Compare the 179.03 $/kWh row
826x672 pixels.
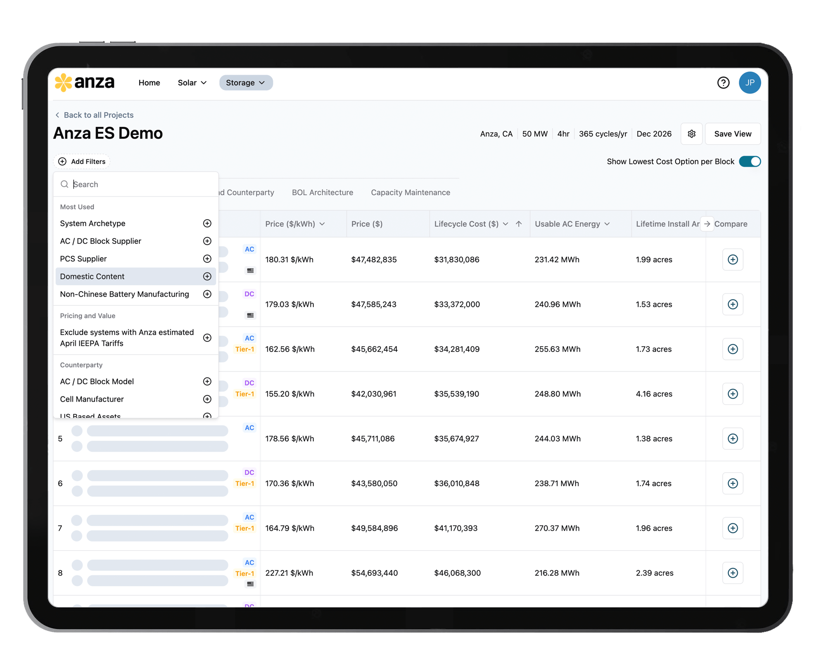point(733,304)
